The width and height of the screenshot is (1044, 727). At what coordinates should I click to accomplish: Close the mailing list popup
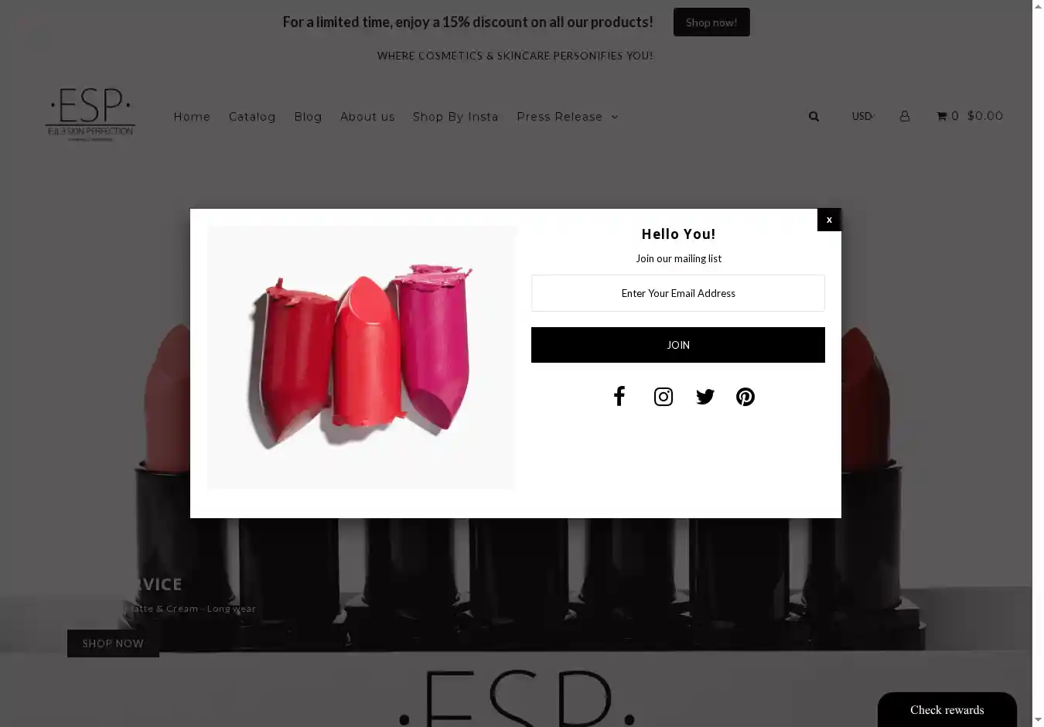829,220
